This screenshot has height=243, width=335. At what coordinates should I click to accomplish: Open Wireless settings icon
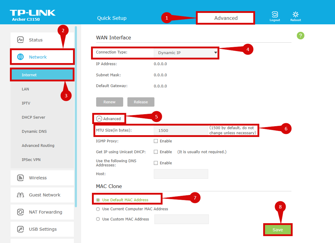(20, 178)
